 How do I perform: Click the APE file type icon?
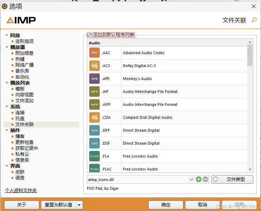[x=94, y=79]
